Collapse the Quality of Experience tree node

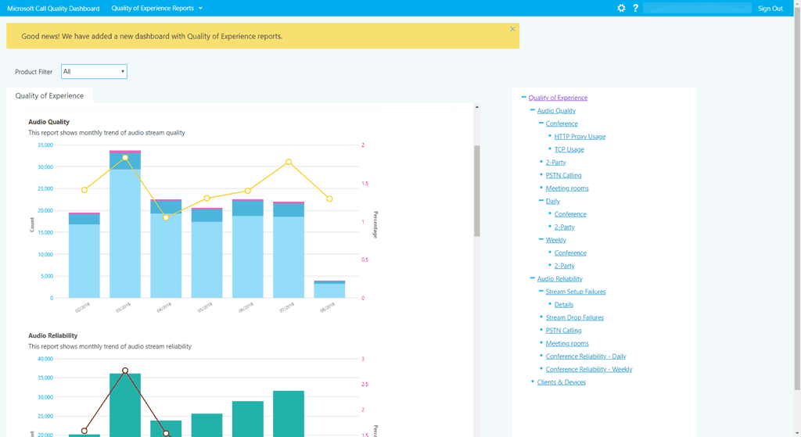pyautogui.click(x=524, y=98)
